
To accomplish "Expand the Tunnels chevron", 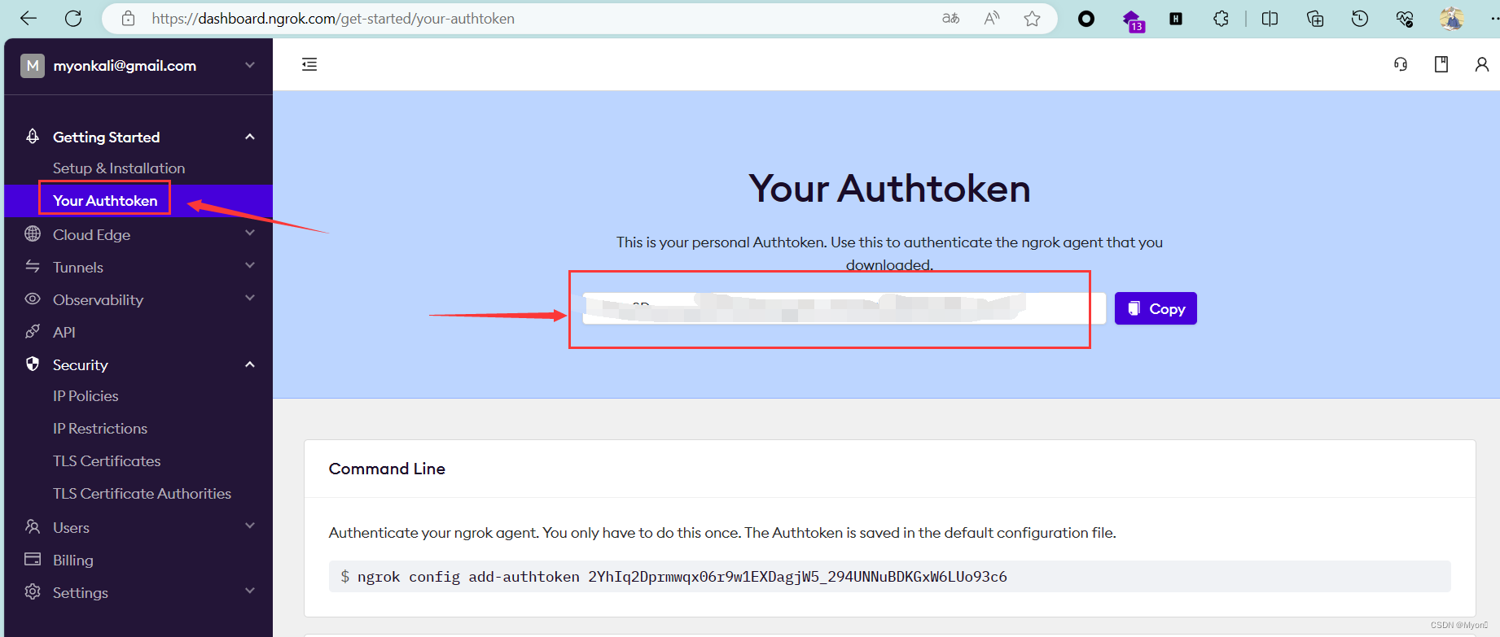I will [x=250, y=266].
